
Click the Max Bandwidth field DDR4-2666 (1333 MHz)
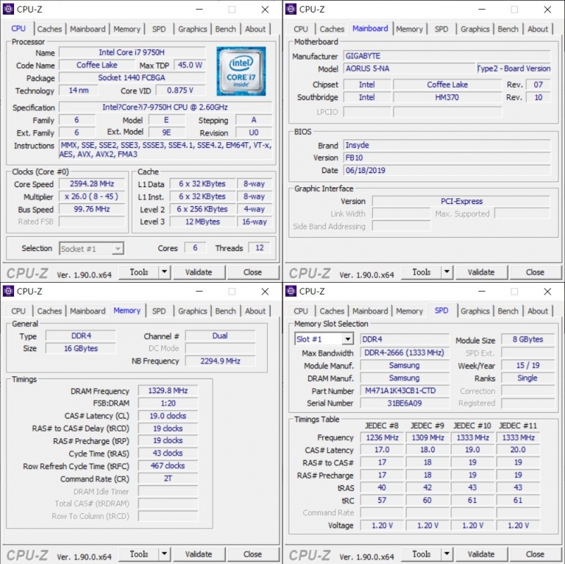pyautogui.click(x=405, y=353)
